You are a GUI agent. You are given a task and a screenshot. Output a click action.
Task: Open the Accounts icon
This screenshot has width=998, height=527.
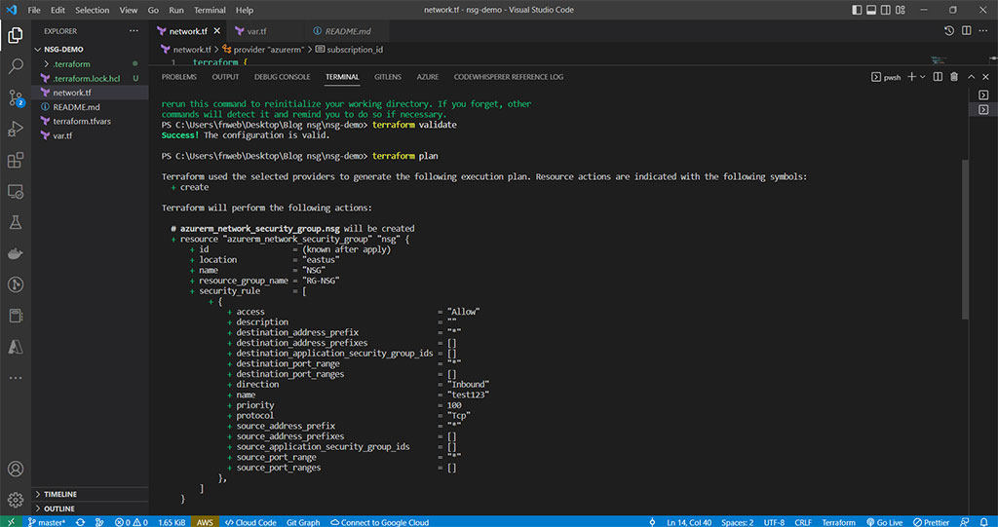(x=16, y=470)
